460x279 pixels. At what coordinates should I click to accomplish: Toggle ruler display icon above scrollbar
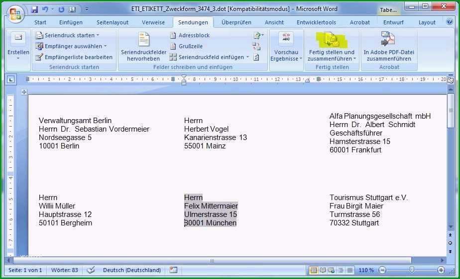tap(451, 79)
